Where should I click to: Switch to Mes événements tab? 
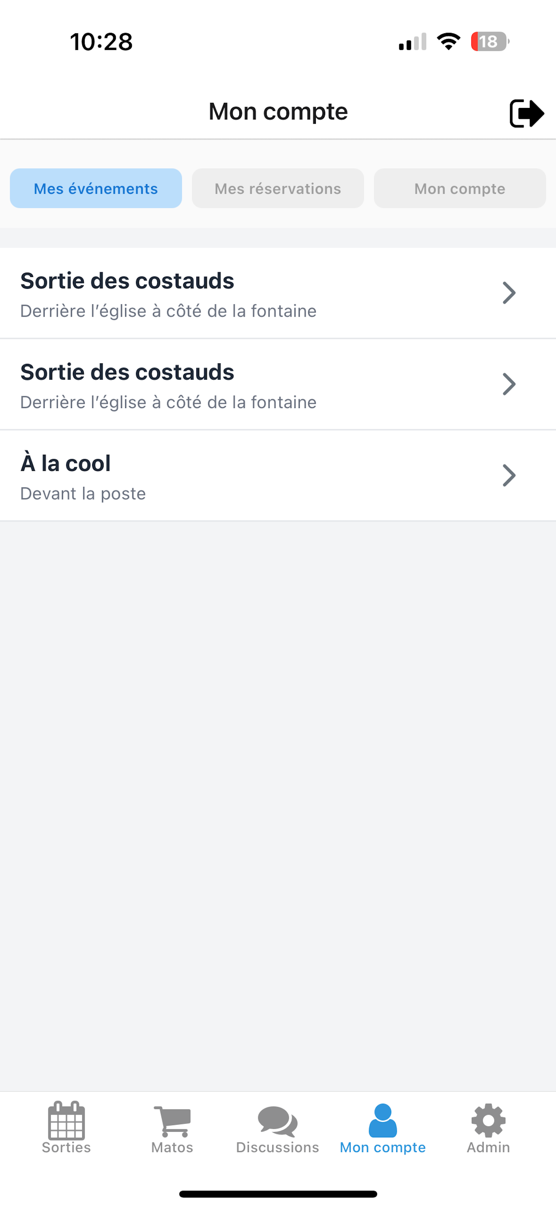(96, 188)
